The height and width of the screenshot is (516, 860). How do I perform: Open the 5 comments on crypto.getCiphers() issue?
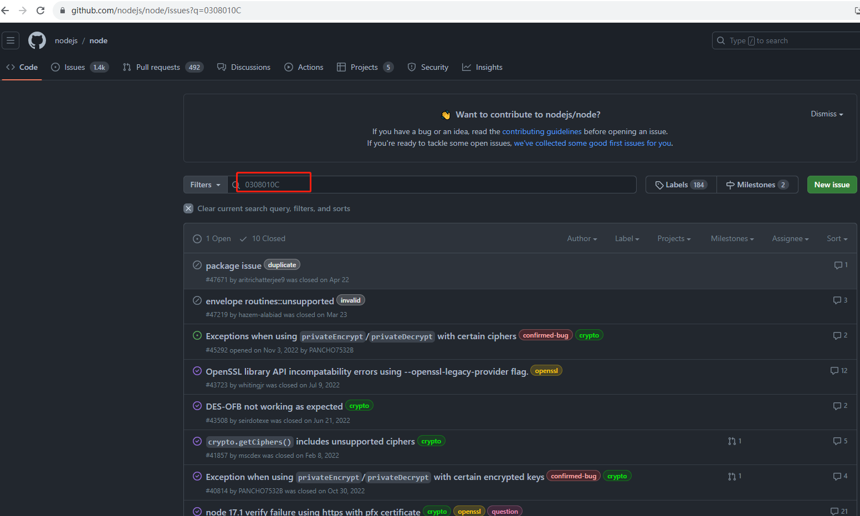840,441
